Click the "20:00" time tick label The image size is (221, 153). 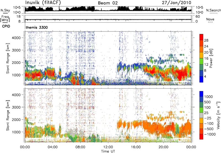163,147
